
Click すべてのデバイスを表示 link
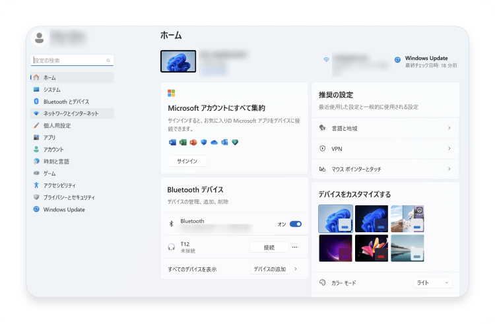(x=192, y=269)
